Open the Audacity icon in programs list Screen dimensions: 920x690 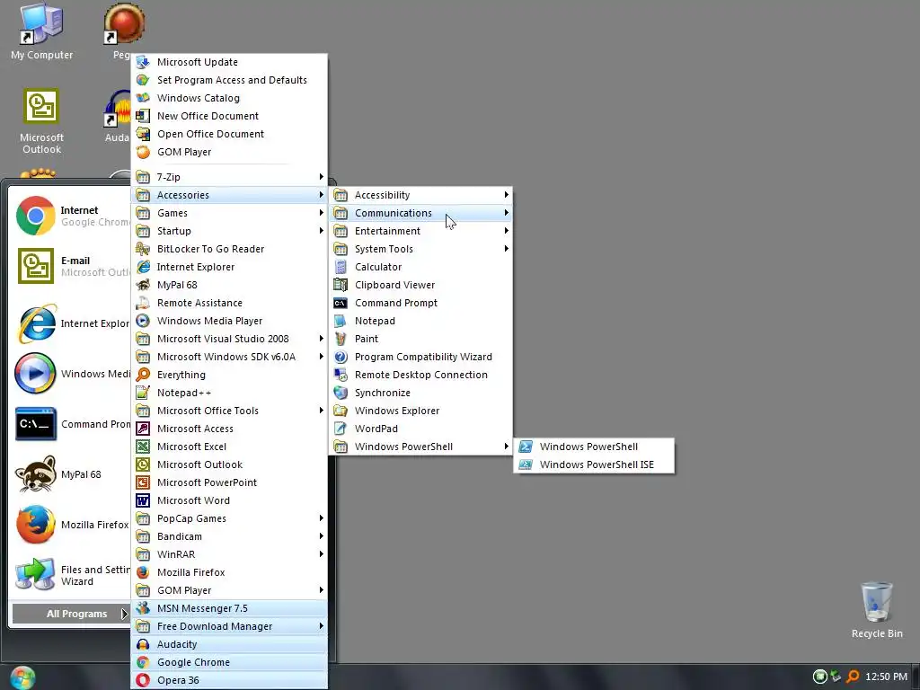coord(143,644)
